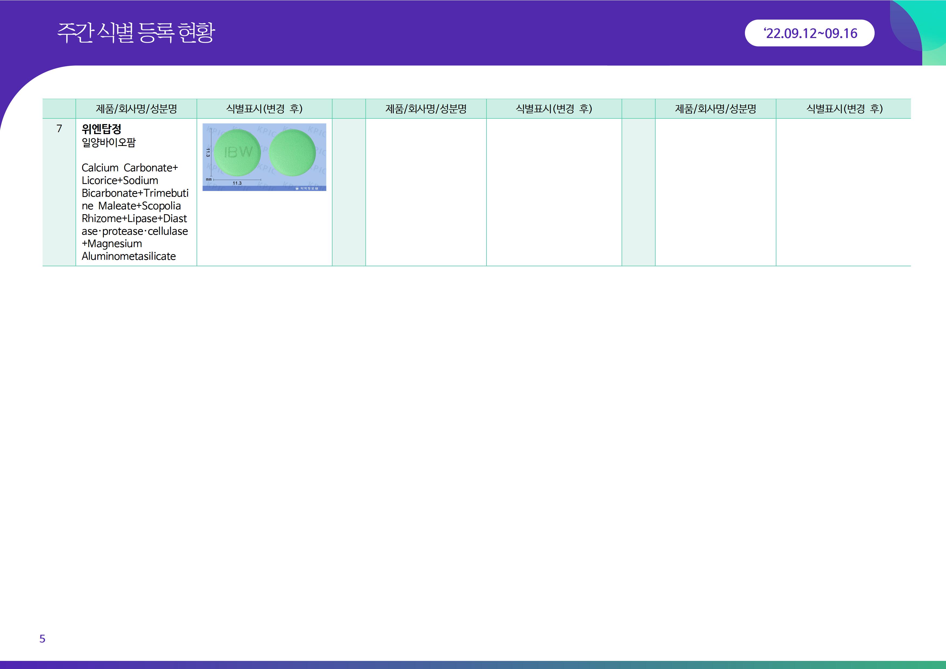
Task: Click row number 7 in table
Action: coord(59,129)
